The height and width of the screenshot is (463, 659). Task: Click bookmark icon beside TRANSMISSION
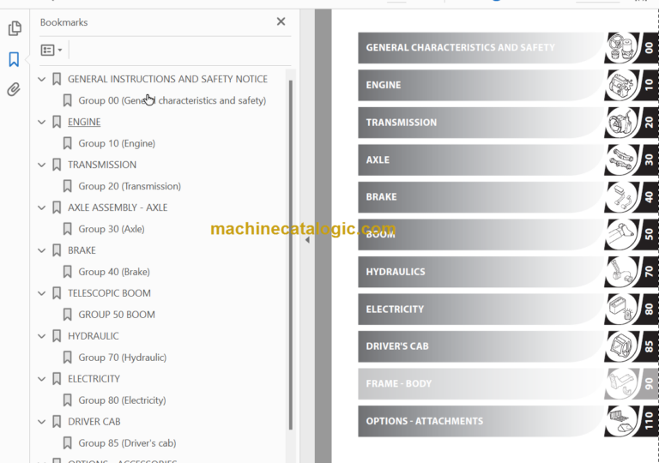tap(57, 165)
